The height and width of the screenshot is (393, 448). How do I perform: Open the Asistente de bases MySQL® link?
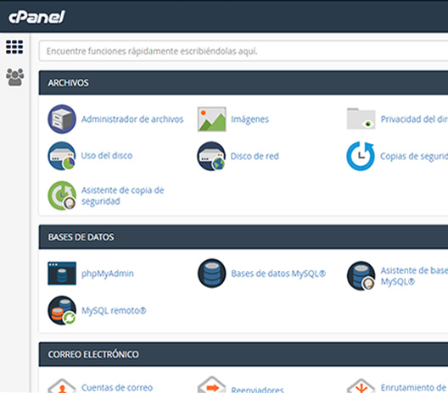click(414, 276)
